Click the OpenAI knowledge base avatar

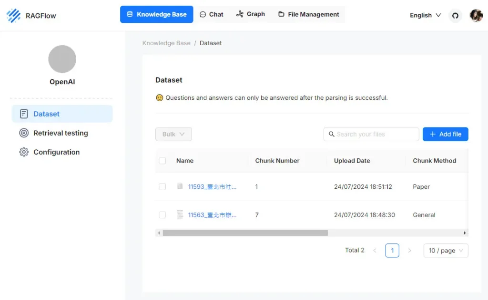tap(62, 59)
